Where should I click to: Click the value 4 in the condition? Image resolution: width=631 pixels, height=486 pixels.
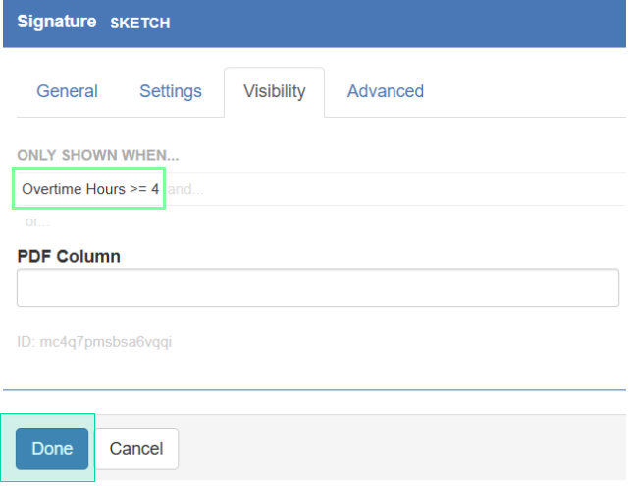click(155, 189)
